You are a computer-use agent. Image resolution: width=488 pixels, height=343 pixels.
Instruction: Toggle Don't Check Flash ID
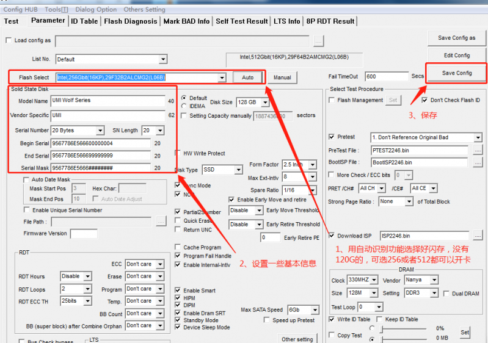[425, 100]
